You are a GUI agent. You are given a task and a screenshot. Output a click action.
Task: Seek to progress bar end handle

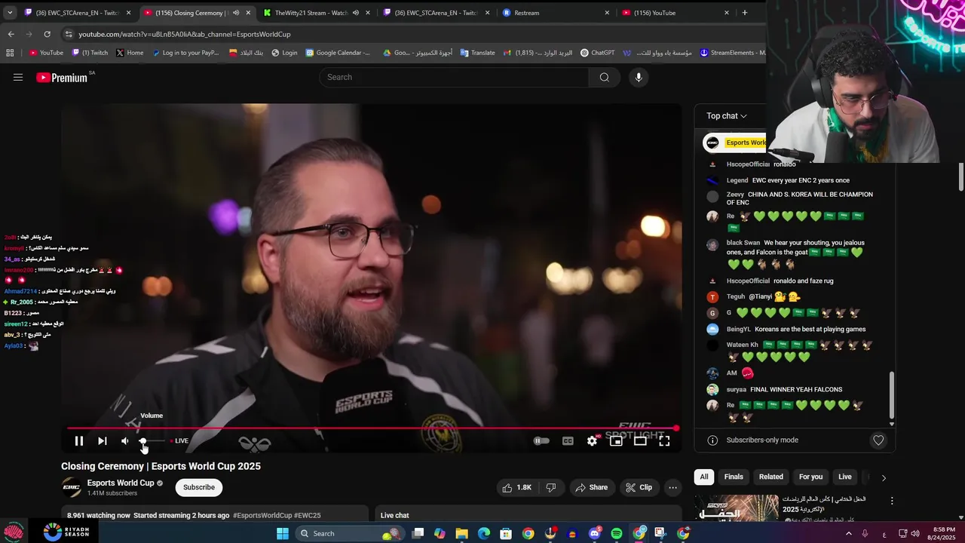coord(676,428)
